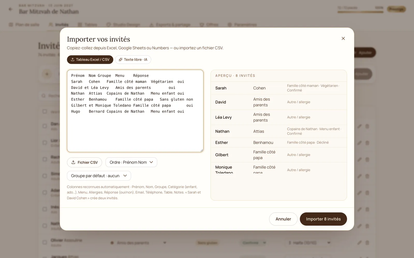This screenshot has width=414, height=258.
Task: Open the Ordre : Prénom Nom dropdown
Action: [x=131, y=162]
